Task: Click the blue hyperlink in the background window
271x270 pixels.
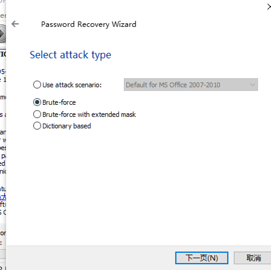Action: tap(3, 197)
